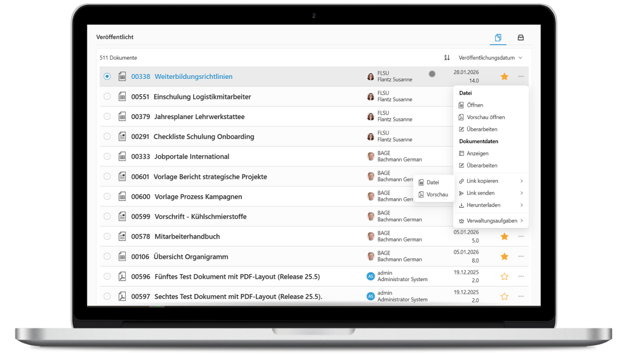Screen dimensions: 632x355
Task: Click the BAGE avatar for Bachmann German
Action: (x=370, y=156)
